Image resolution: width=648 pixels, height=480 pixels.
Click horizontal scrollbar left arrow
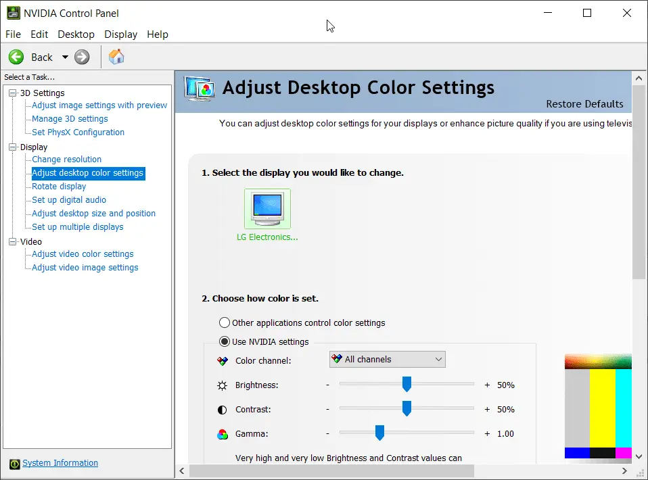click(x=182, y=471)
